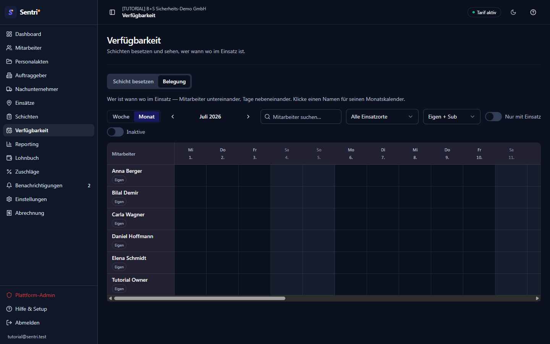Click the Abmelden logout icon

coord(9,323)
